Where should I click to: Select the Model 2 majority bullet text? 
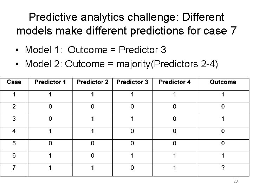coord(121,64)
